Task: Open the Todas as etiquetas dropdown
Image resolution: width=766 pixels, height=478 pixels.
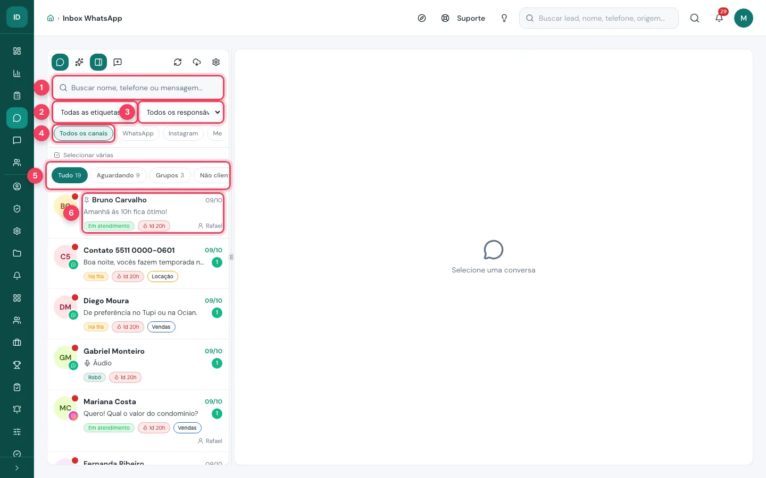Action: [94, 112]
